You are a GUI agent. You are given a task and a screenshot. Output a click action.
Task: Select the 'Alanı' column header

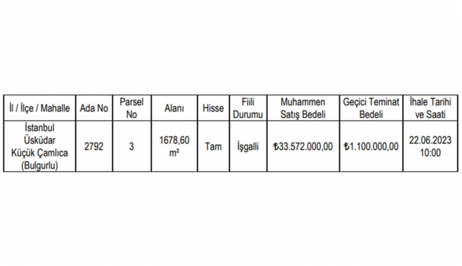[174, 108]
